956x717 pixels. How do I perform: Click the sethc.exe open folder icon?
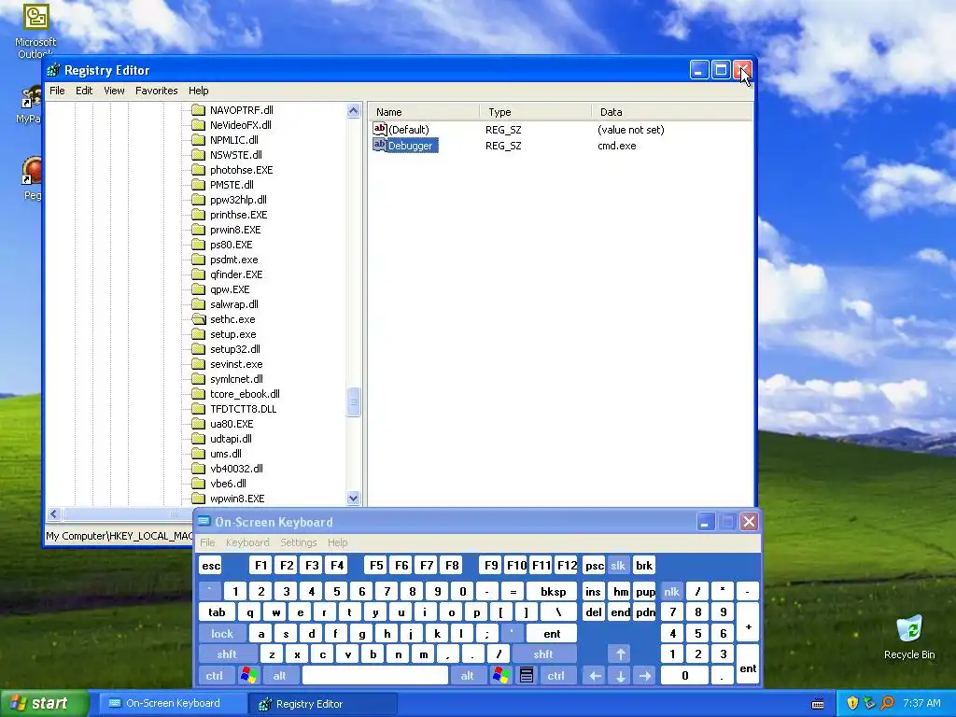click(198, 319)
